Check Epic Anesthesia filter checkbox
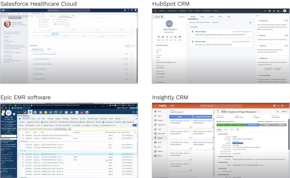 [83, 126]
